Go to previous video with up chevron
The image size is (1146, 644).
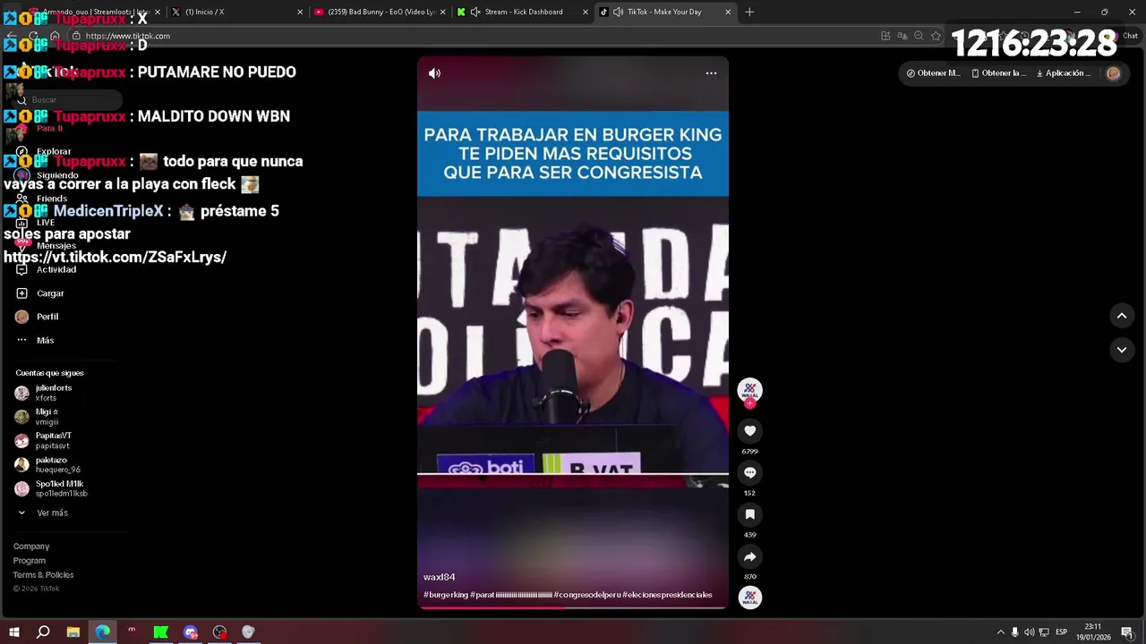1121,316
